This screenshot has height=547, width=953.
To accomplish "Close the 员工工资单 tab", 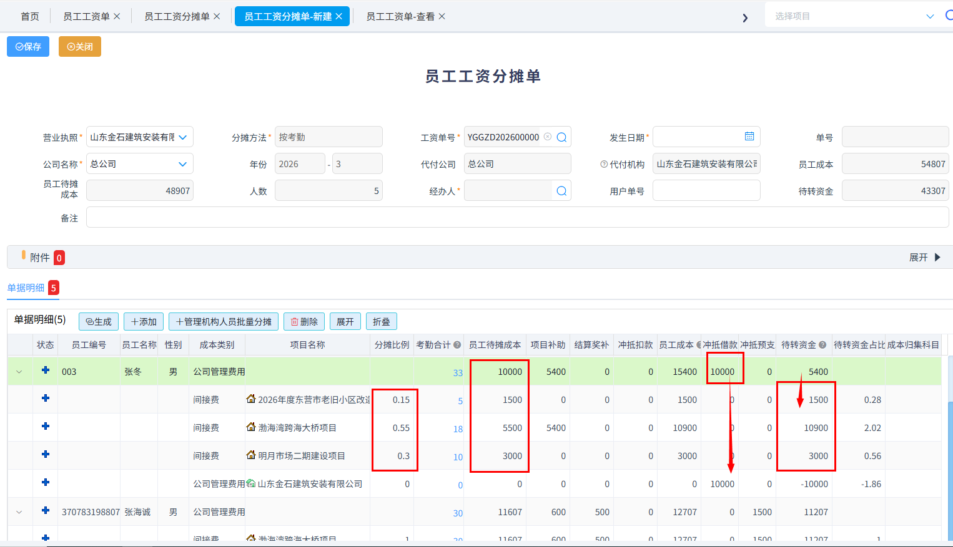I will click(117, 16).
